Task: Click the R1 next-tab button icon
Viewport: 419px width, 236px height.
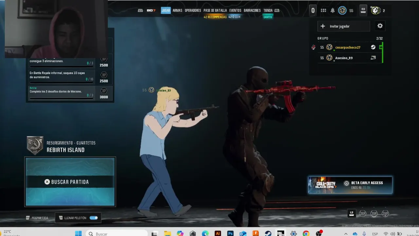Action: coord(277,10)
